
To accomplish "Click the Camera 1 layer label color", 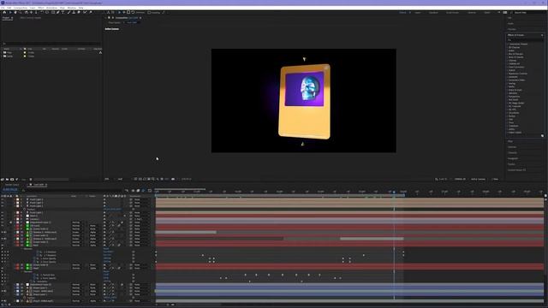I will pyautogui.click(x=17, y=219).
